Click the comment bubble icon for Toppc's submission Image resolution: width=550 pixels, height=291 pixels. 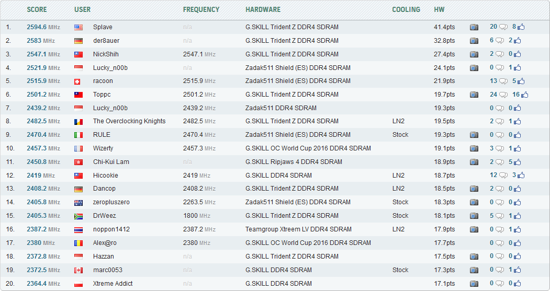503,95
